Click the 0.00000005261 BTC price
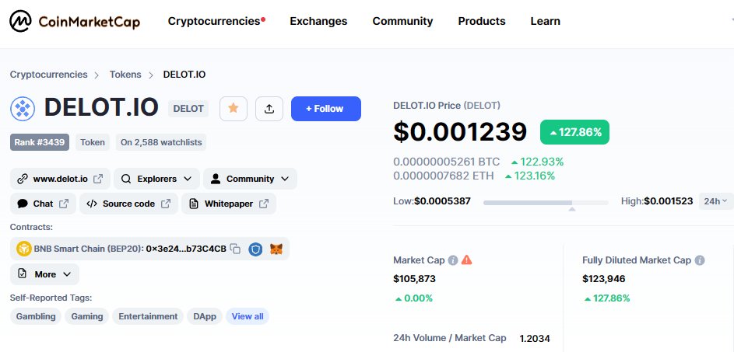The image size is (734, 352). coord(447,162)
